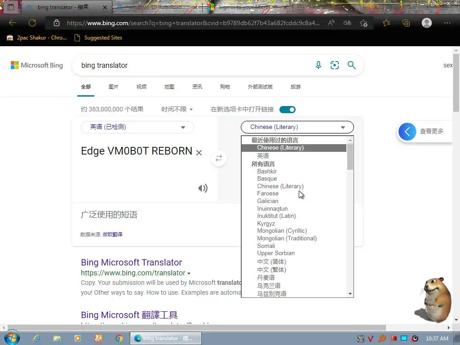Image resolution: width=460 pixels, height=345 pixels.
Task: Select 英语 in recent languages list
Action: click(x=263, y=156)
